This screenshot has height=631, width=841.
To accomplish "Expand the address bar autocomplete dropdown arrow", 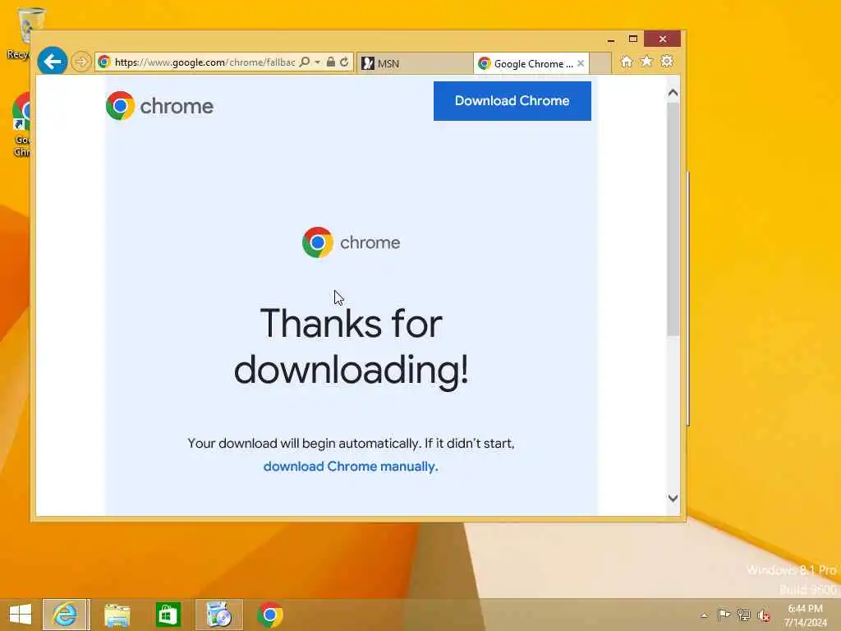I will pos(318,62).
